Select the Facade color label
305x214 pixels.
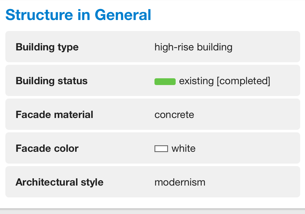[47, 148]
